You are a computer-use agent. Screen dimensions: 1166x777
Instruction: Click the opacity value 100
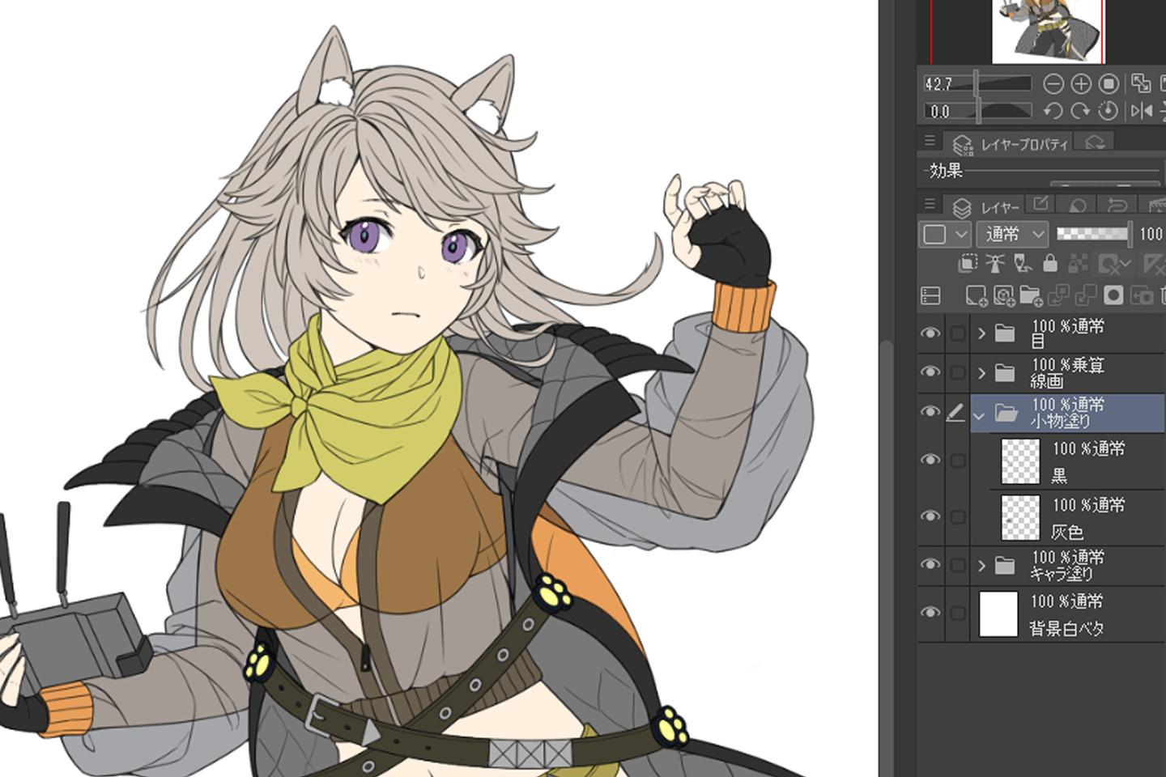(x=1150, y=234)
